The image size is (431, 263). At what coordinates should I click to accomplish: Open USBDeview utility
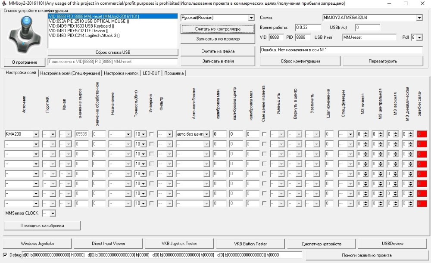click(x=392, y=244)
